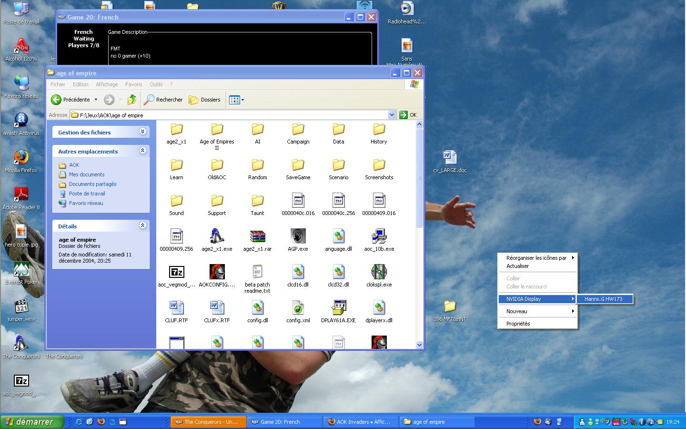Collapse the Autres emplacements panel

click(x=142, y=151)
